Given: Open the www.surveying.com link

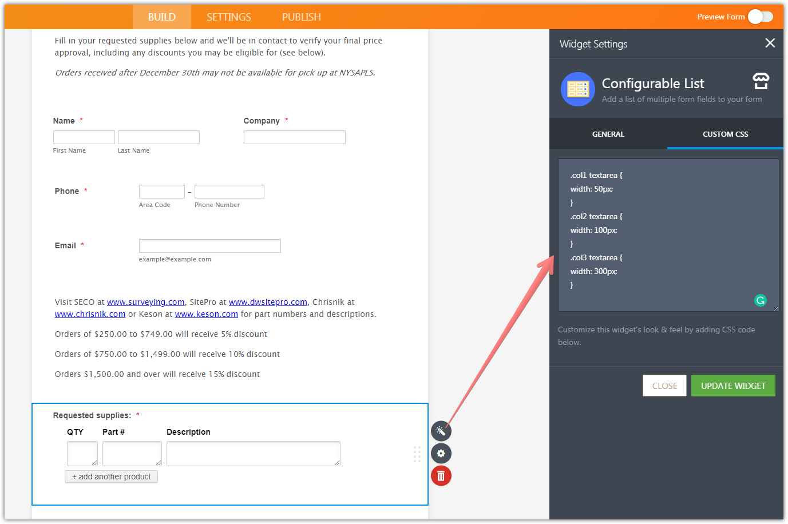Looking at the screenshot, I should 145,302.
